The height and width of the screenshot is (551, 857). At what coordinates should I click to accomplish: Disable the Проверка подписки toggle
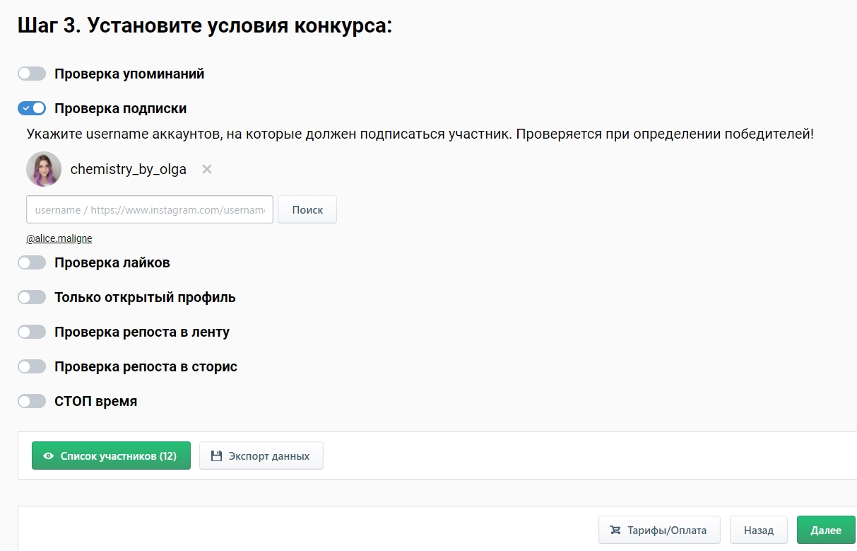click(32, 108)
